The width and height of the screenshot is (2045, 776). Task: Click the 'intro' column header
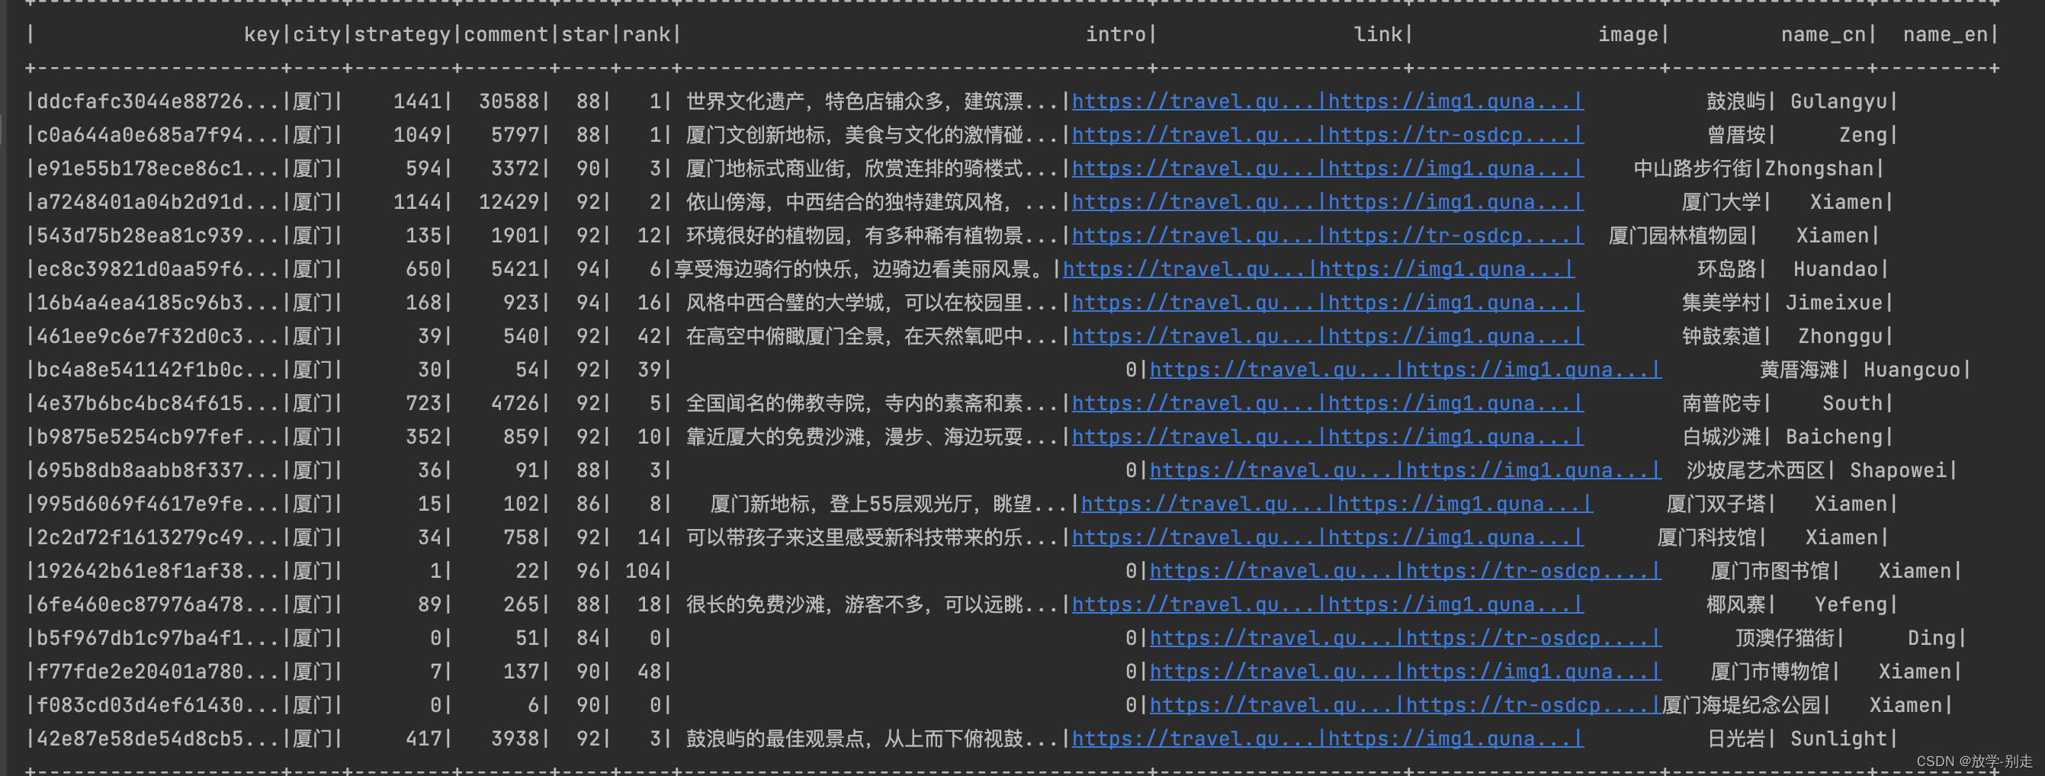(x=1116, y=35)
